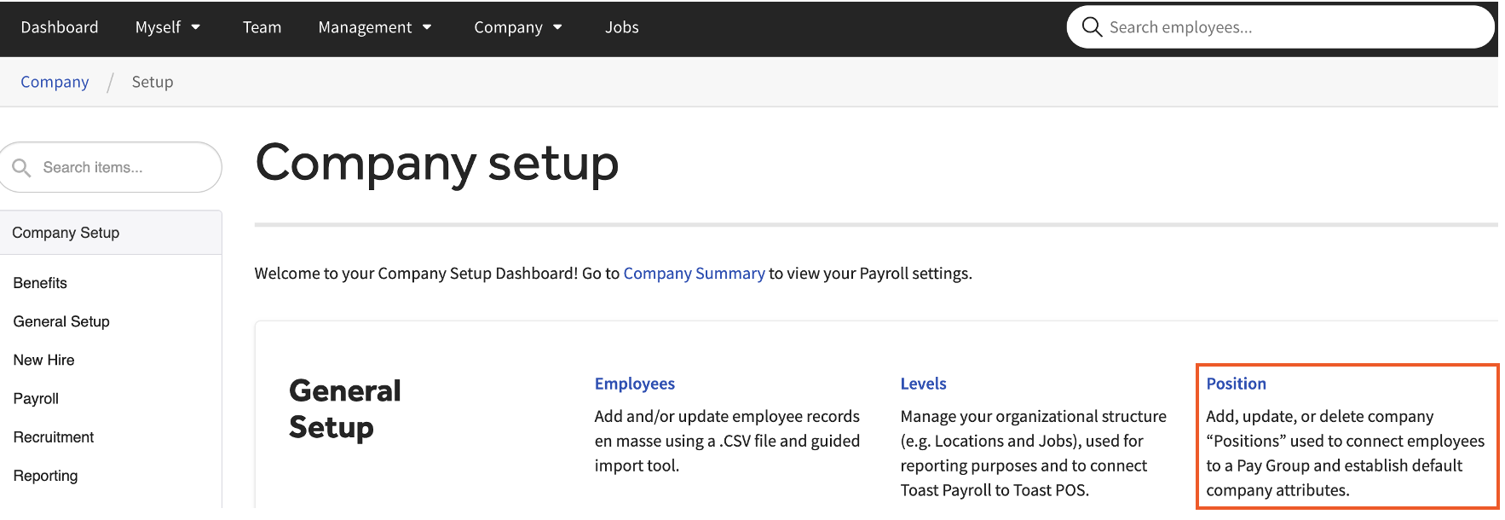Open the Payroll sidebar section
This screenshot has height=520, width=1505.
[x=35, y=398]
